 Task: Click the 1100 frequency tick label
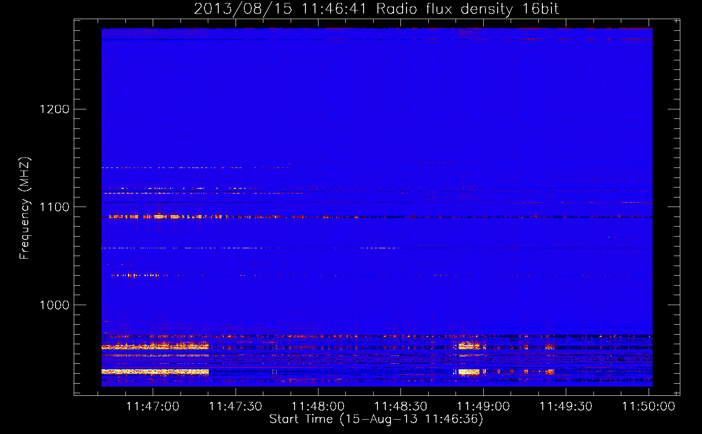[55, 207]
